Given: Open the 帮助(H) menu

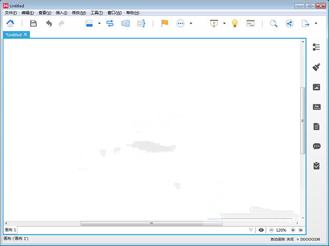Looking at the screenshot, I should tap(133, 13).
